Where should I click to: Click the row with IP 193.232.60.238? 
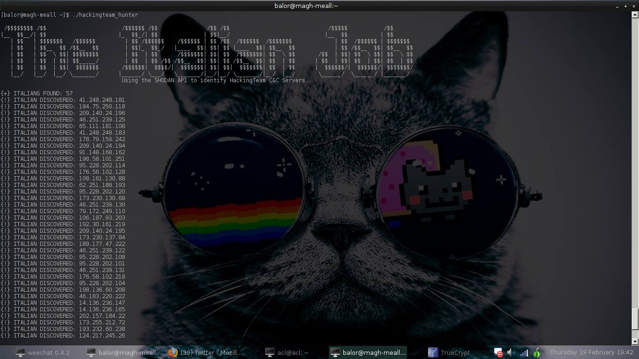[63, 329]
